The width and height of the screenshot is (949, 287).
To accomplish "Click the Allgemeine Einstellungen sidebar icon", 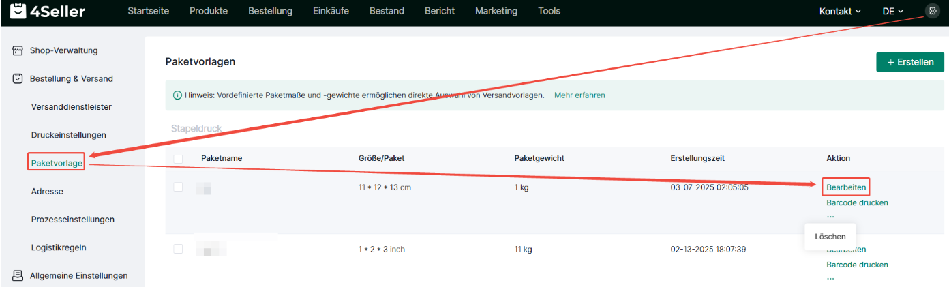I will click(x=18, y=275).
